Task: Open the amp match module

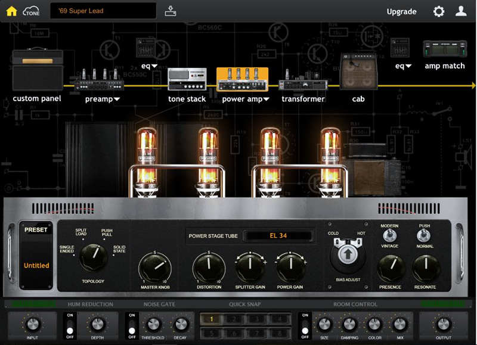Action: coord(444,49)
